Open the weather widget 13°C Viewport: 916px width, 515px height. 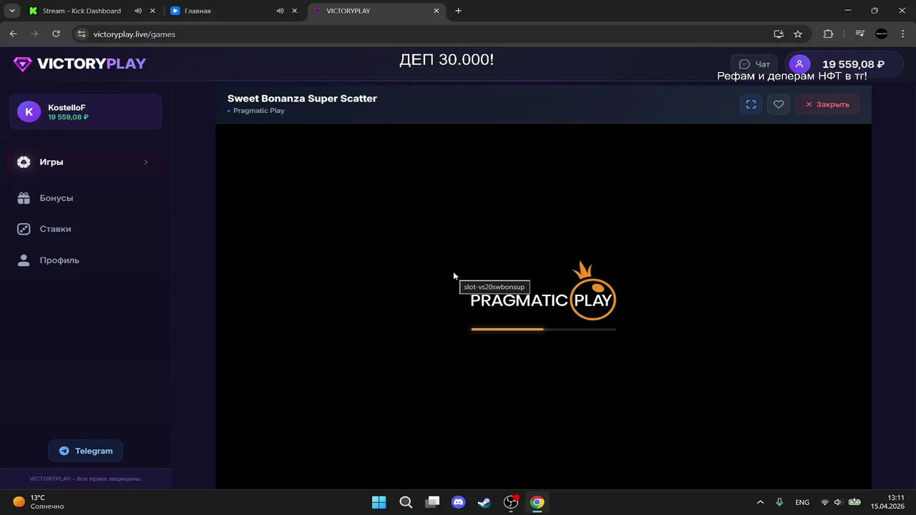[x=39, y=502]
